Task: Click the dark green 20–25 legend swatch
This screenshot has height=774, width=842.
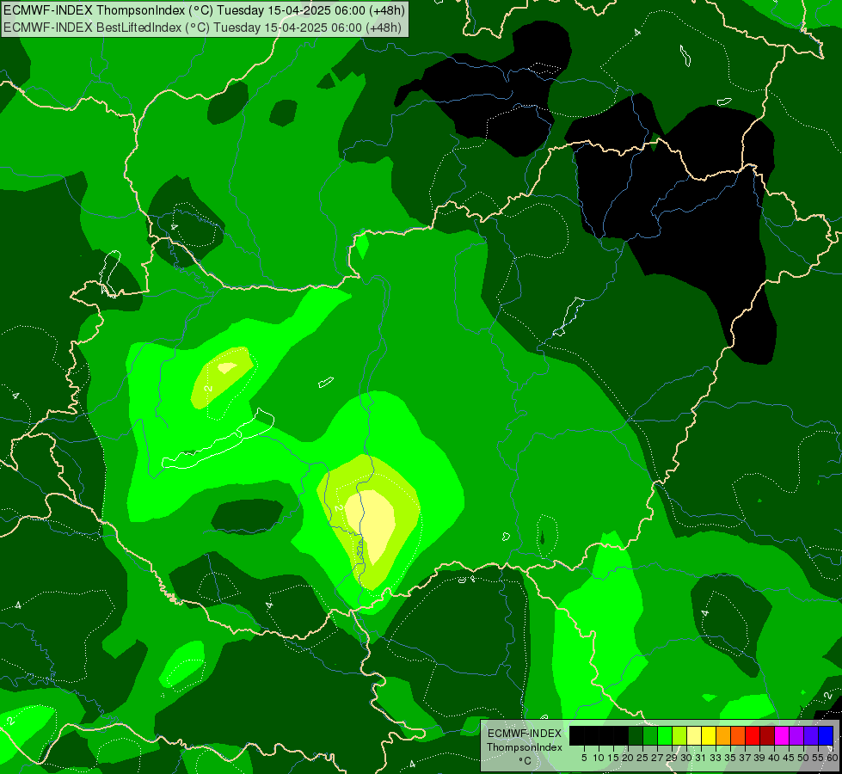Action: click(x=636, y=735)
